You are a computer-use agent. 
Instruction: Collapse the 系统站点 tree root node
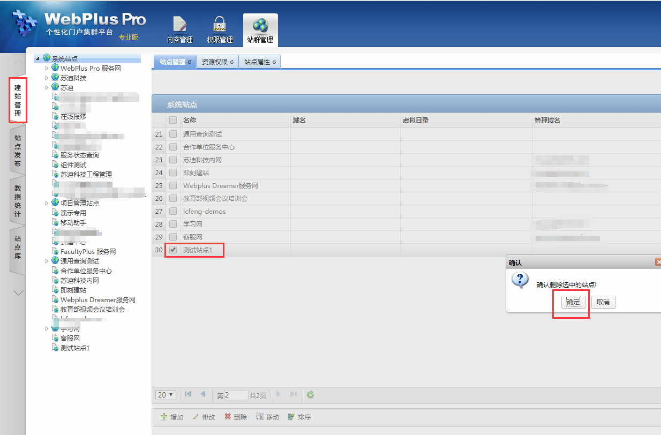[x=37, y=58]
